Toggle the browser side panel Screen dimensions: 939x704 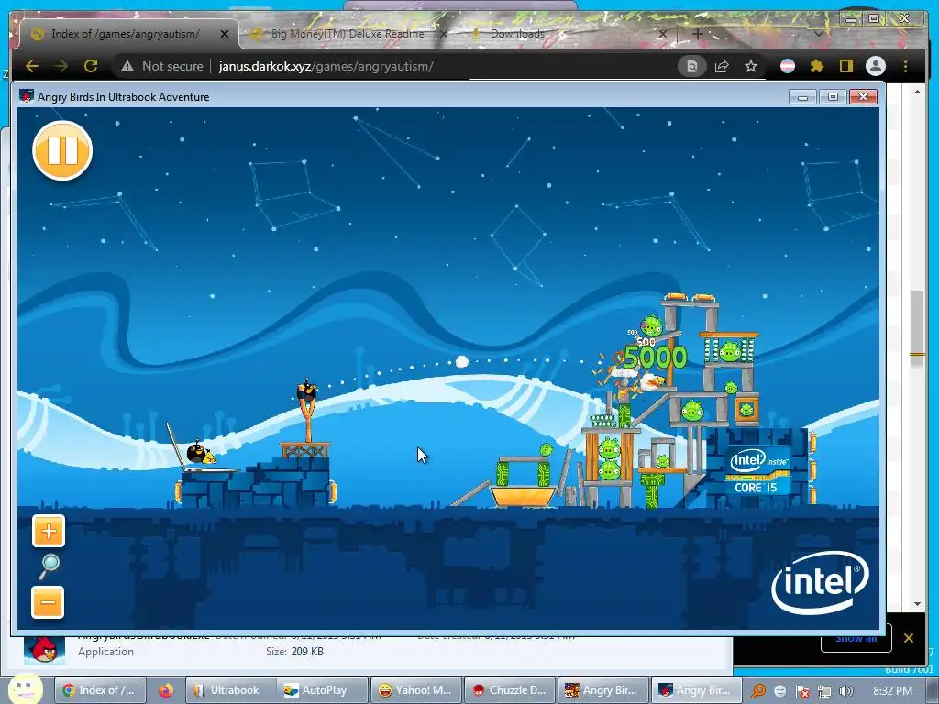(x=845, y=66)
